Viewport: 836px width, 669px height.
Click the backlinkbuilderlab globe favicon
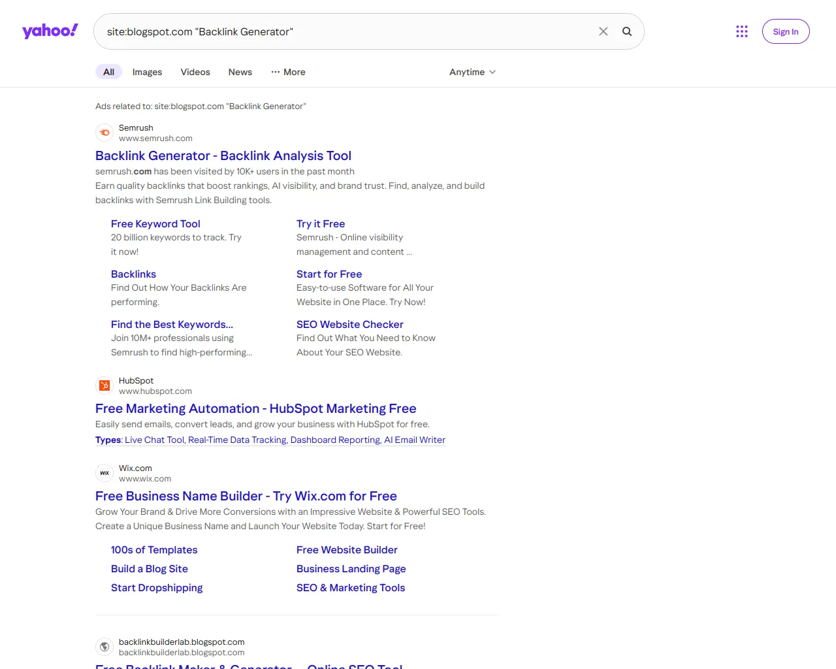tap(104, 647)
